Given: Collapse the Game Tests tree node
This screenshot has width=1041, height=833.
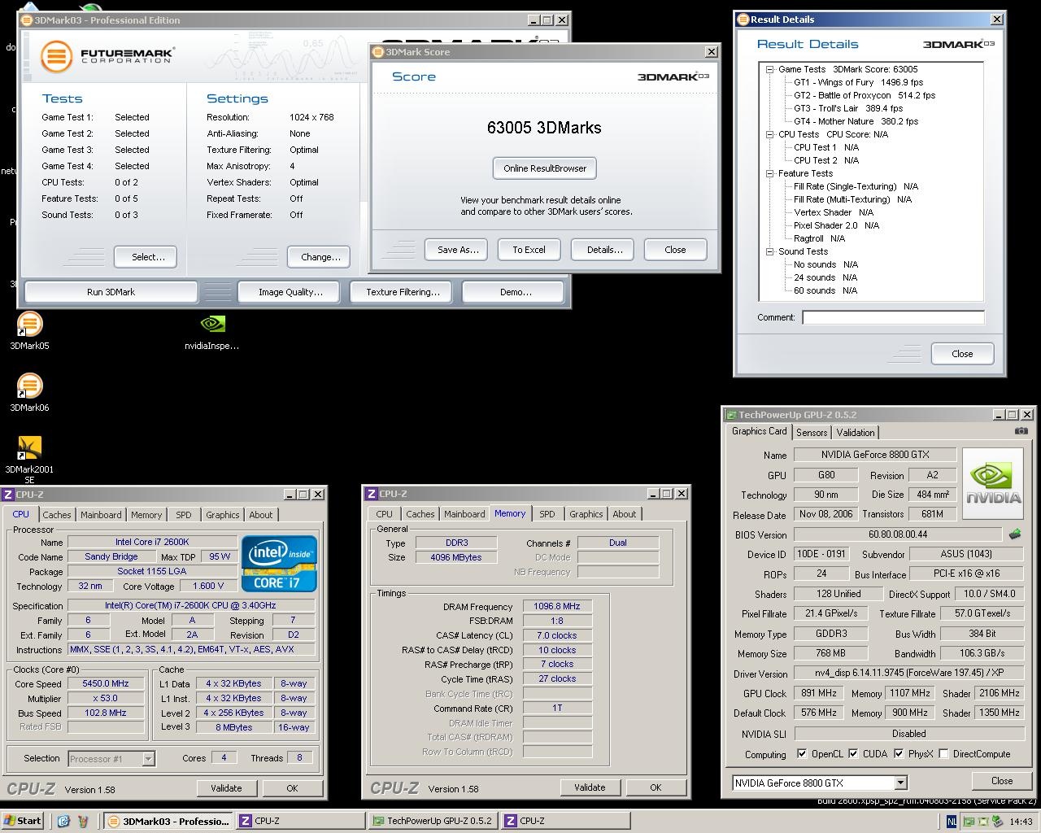Looking at the screenshot, I should tap(769, 69).
